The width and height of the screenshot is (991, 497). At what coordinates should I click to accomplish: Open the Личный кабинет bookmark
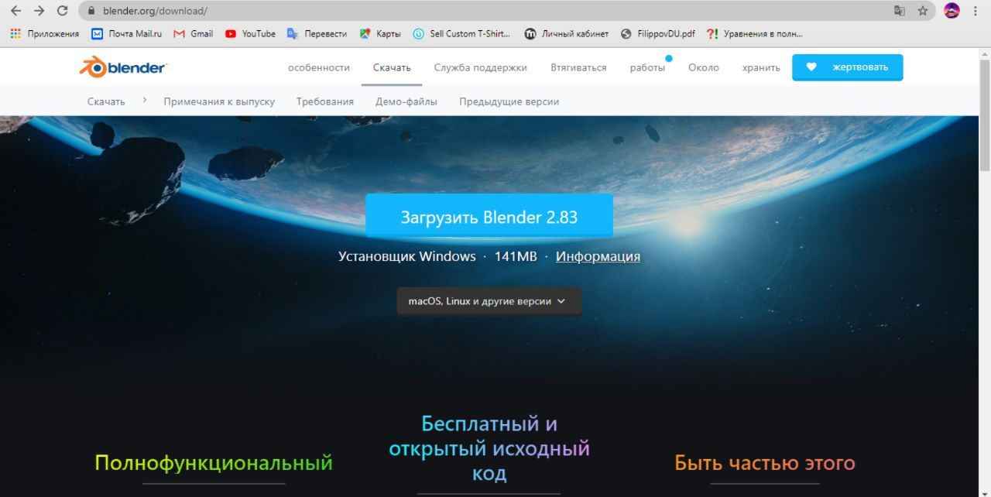click(x=567, y=33)
